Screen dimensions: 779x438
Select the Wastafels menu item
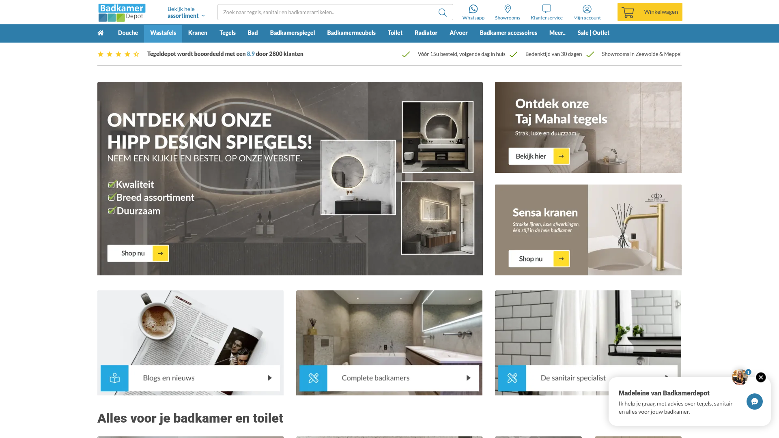point(163,33)
